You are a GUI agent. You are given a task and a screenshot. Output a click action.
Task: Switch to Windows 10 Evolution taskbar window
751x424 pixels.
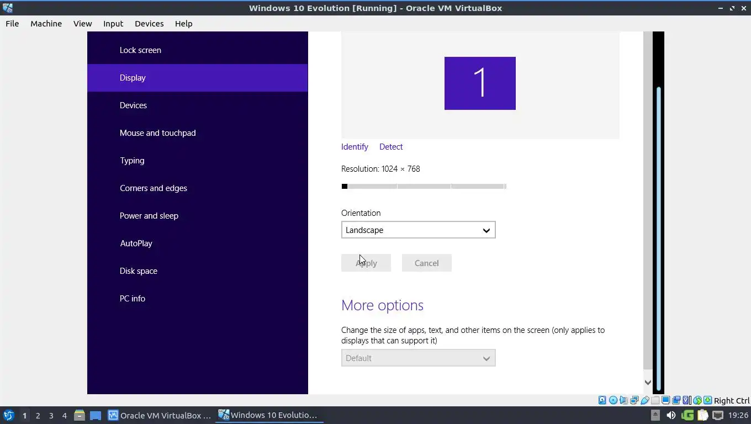[269, 415]
